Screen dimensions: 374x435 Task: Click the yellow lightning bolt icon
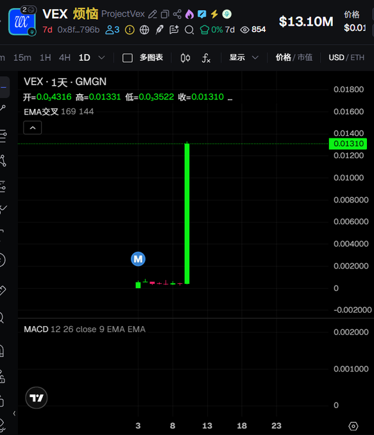(x=214, y=14)
